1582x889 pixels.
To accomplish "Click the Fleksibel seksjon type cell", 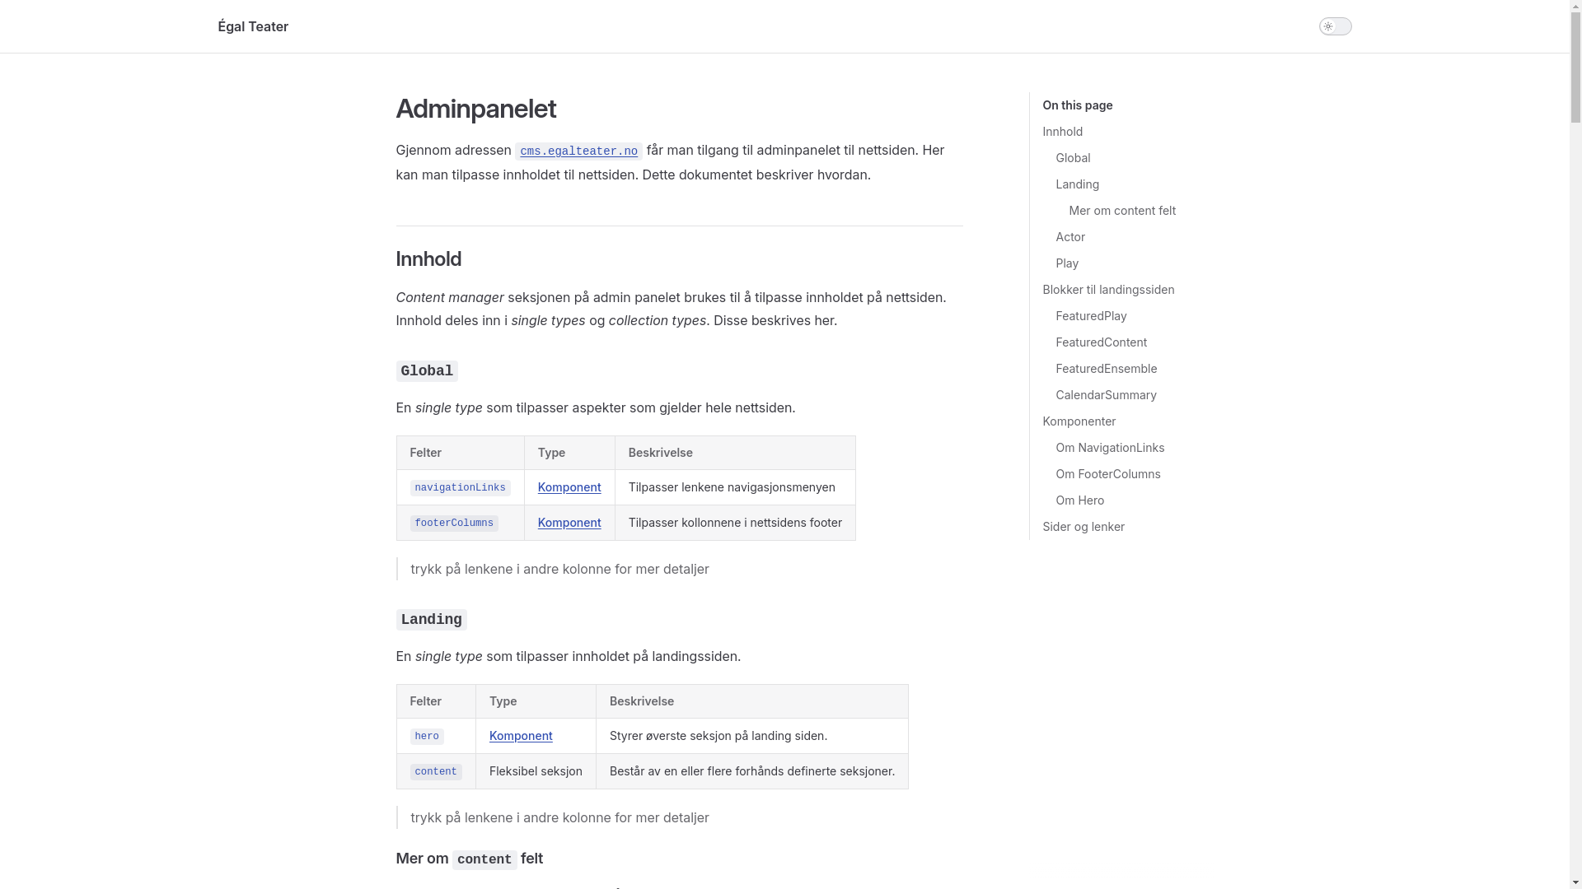I will (x=536, y=771).
